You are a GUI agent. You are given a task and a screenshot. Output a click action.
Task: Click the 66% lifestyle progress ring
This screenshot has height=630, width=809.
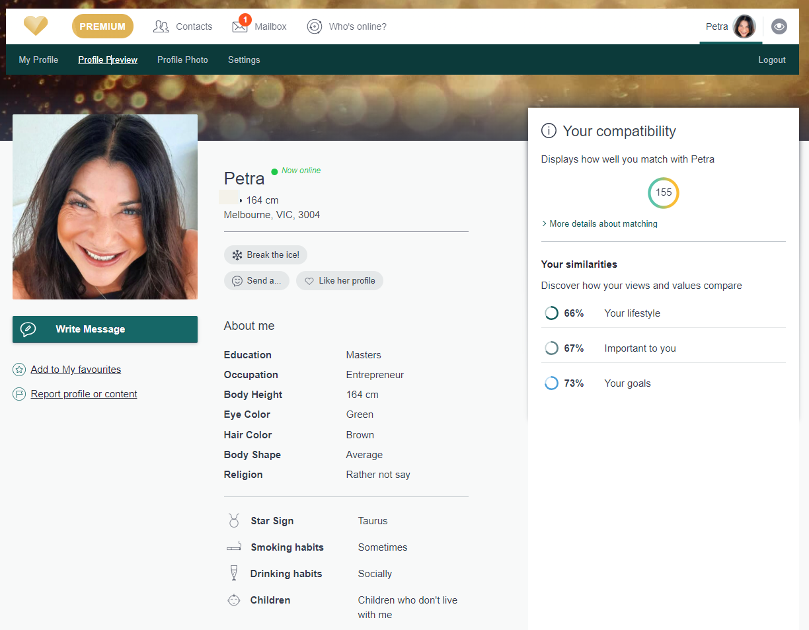coord(551,313)
